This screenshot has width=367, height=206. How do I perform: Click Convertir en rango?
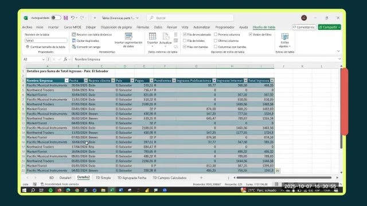coord(86,47)
